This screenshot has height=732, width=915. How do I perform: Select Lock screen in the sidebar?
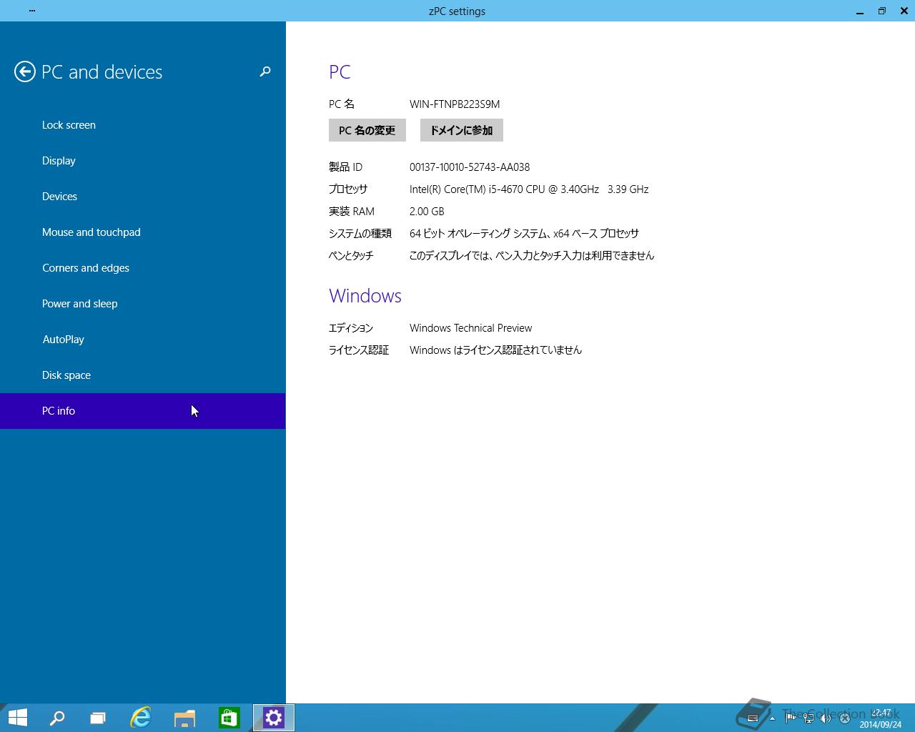pos(143,125)
